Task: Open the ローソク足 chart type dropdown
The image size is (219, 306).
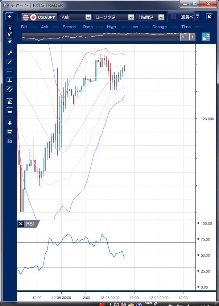Action: 131,17
